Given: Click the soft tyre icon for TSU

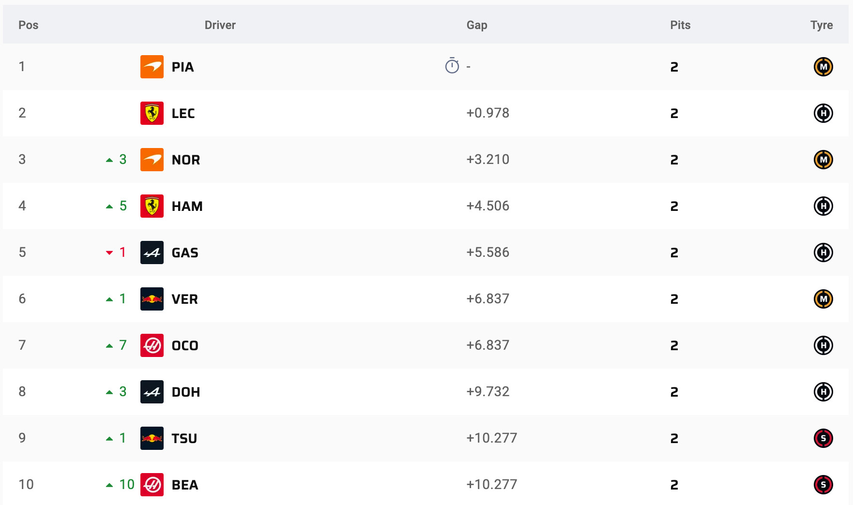Looking at the screenshot, I should coord(823,438).
